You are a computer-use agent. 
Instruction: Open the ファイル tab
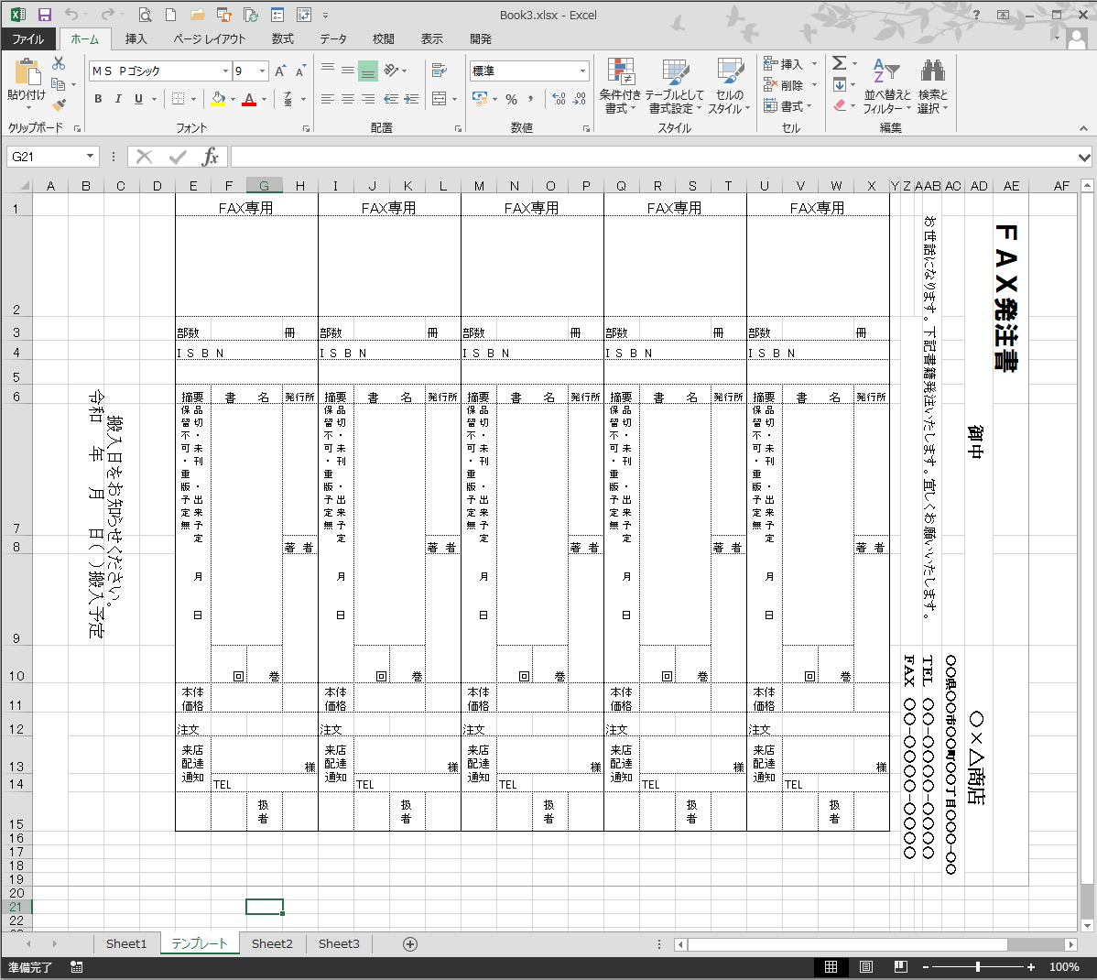(28, 39)
